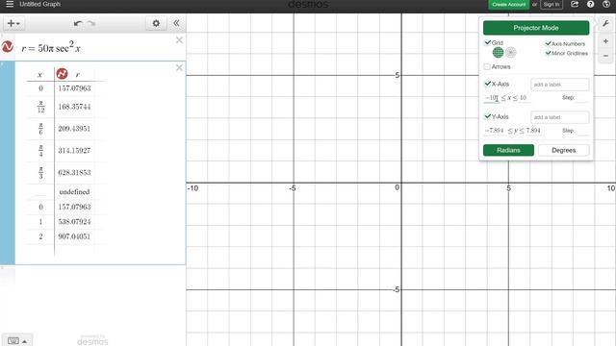The width and height of the screenshot is (616, 346).
Task: Select the table cell 907.04051
Action: click(x=75, y=236)
